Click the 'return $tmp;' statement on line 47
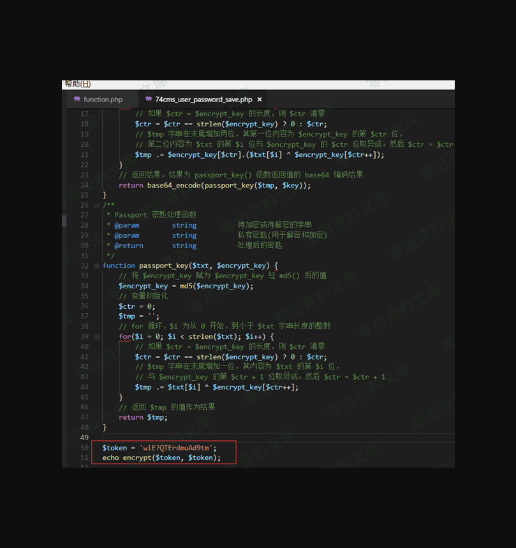This screenshot has width=516, height=548. [143, 417]
